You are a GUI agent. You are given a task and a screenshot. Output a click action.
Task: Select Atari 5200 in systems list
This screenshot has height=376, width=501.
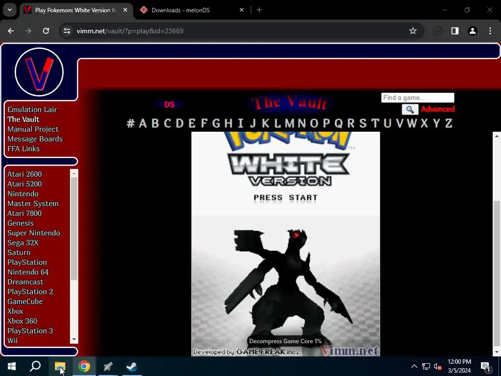coord(24,184)
